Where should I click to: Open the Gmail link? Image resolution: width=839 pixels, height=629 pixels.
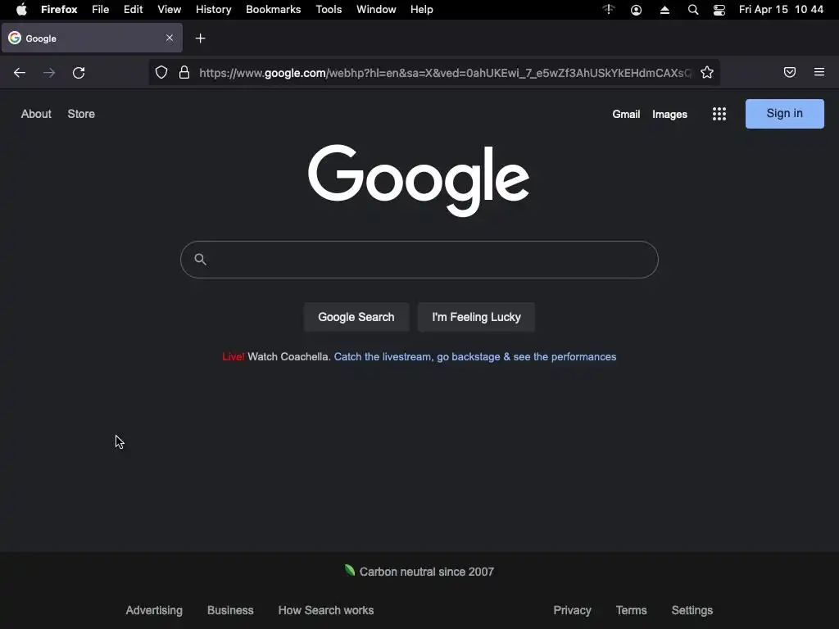(x=626, y=114)
